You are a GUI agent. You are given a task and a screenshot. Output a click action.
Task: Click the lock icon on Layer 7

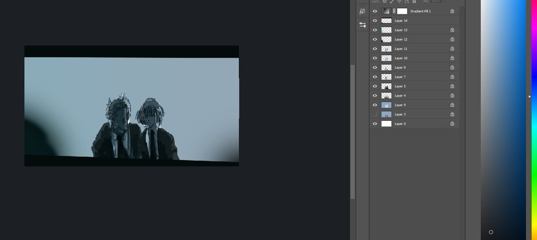click(452, 77)
